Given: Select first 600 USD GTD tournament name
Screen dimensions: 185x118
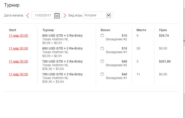Looking at the screenshot, I should (x=62, y=35).
